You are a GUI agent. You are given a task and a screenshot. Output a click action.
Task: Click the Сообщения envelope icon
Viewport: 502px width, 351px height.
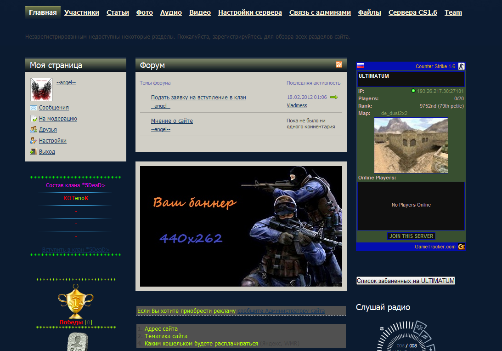coord(33,108)
